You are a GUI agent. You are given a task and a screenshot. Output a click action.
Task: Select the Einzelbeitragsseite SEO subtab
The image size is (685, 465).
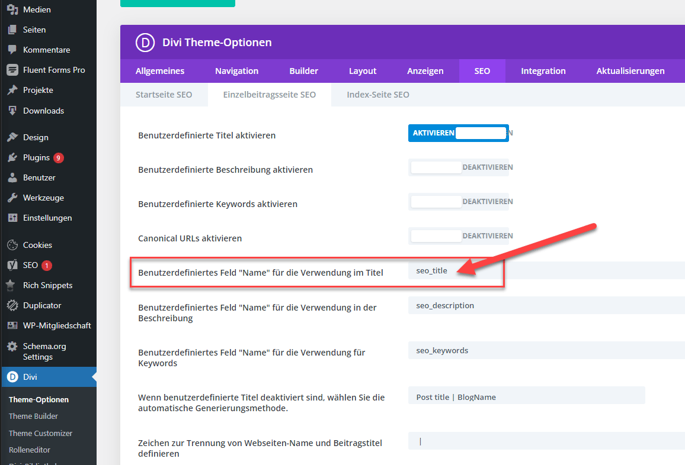coord(270,95)
